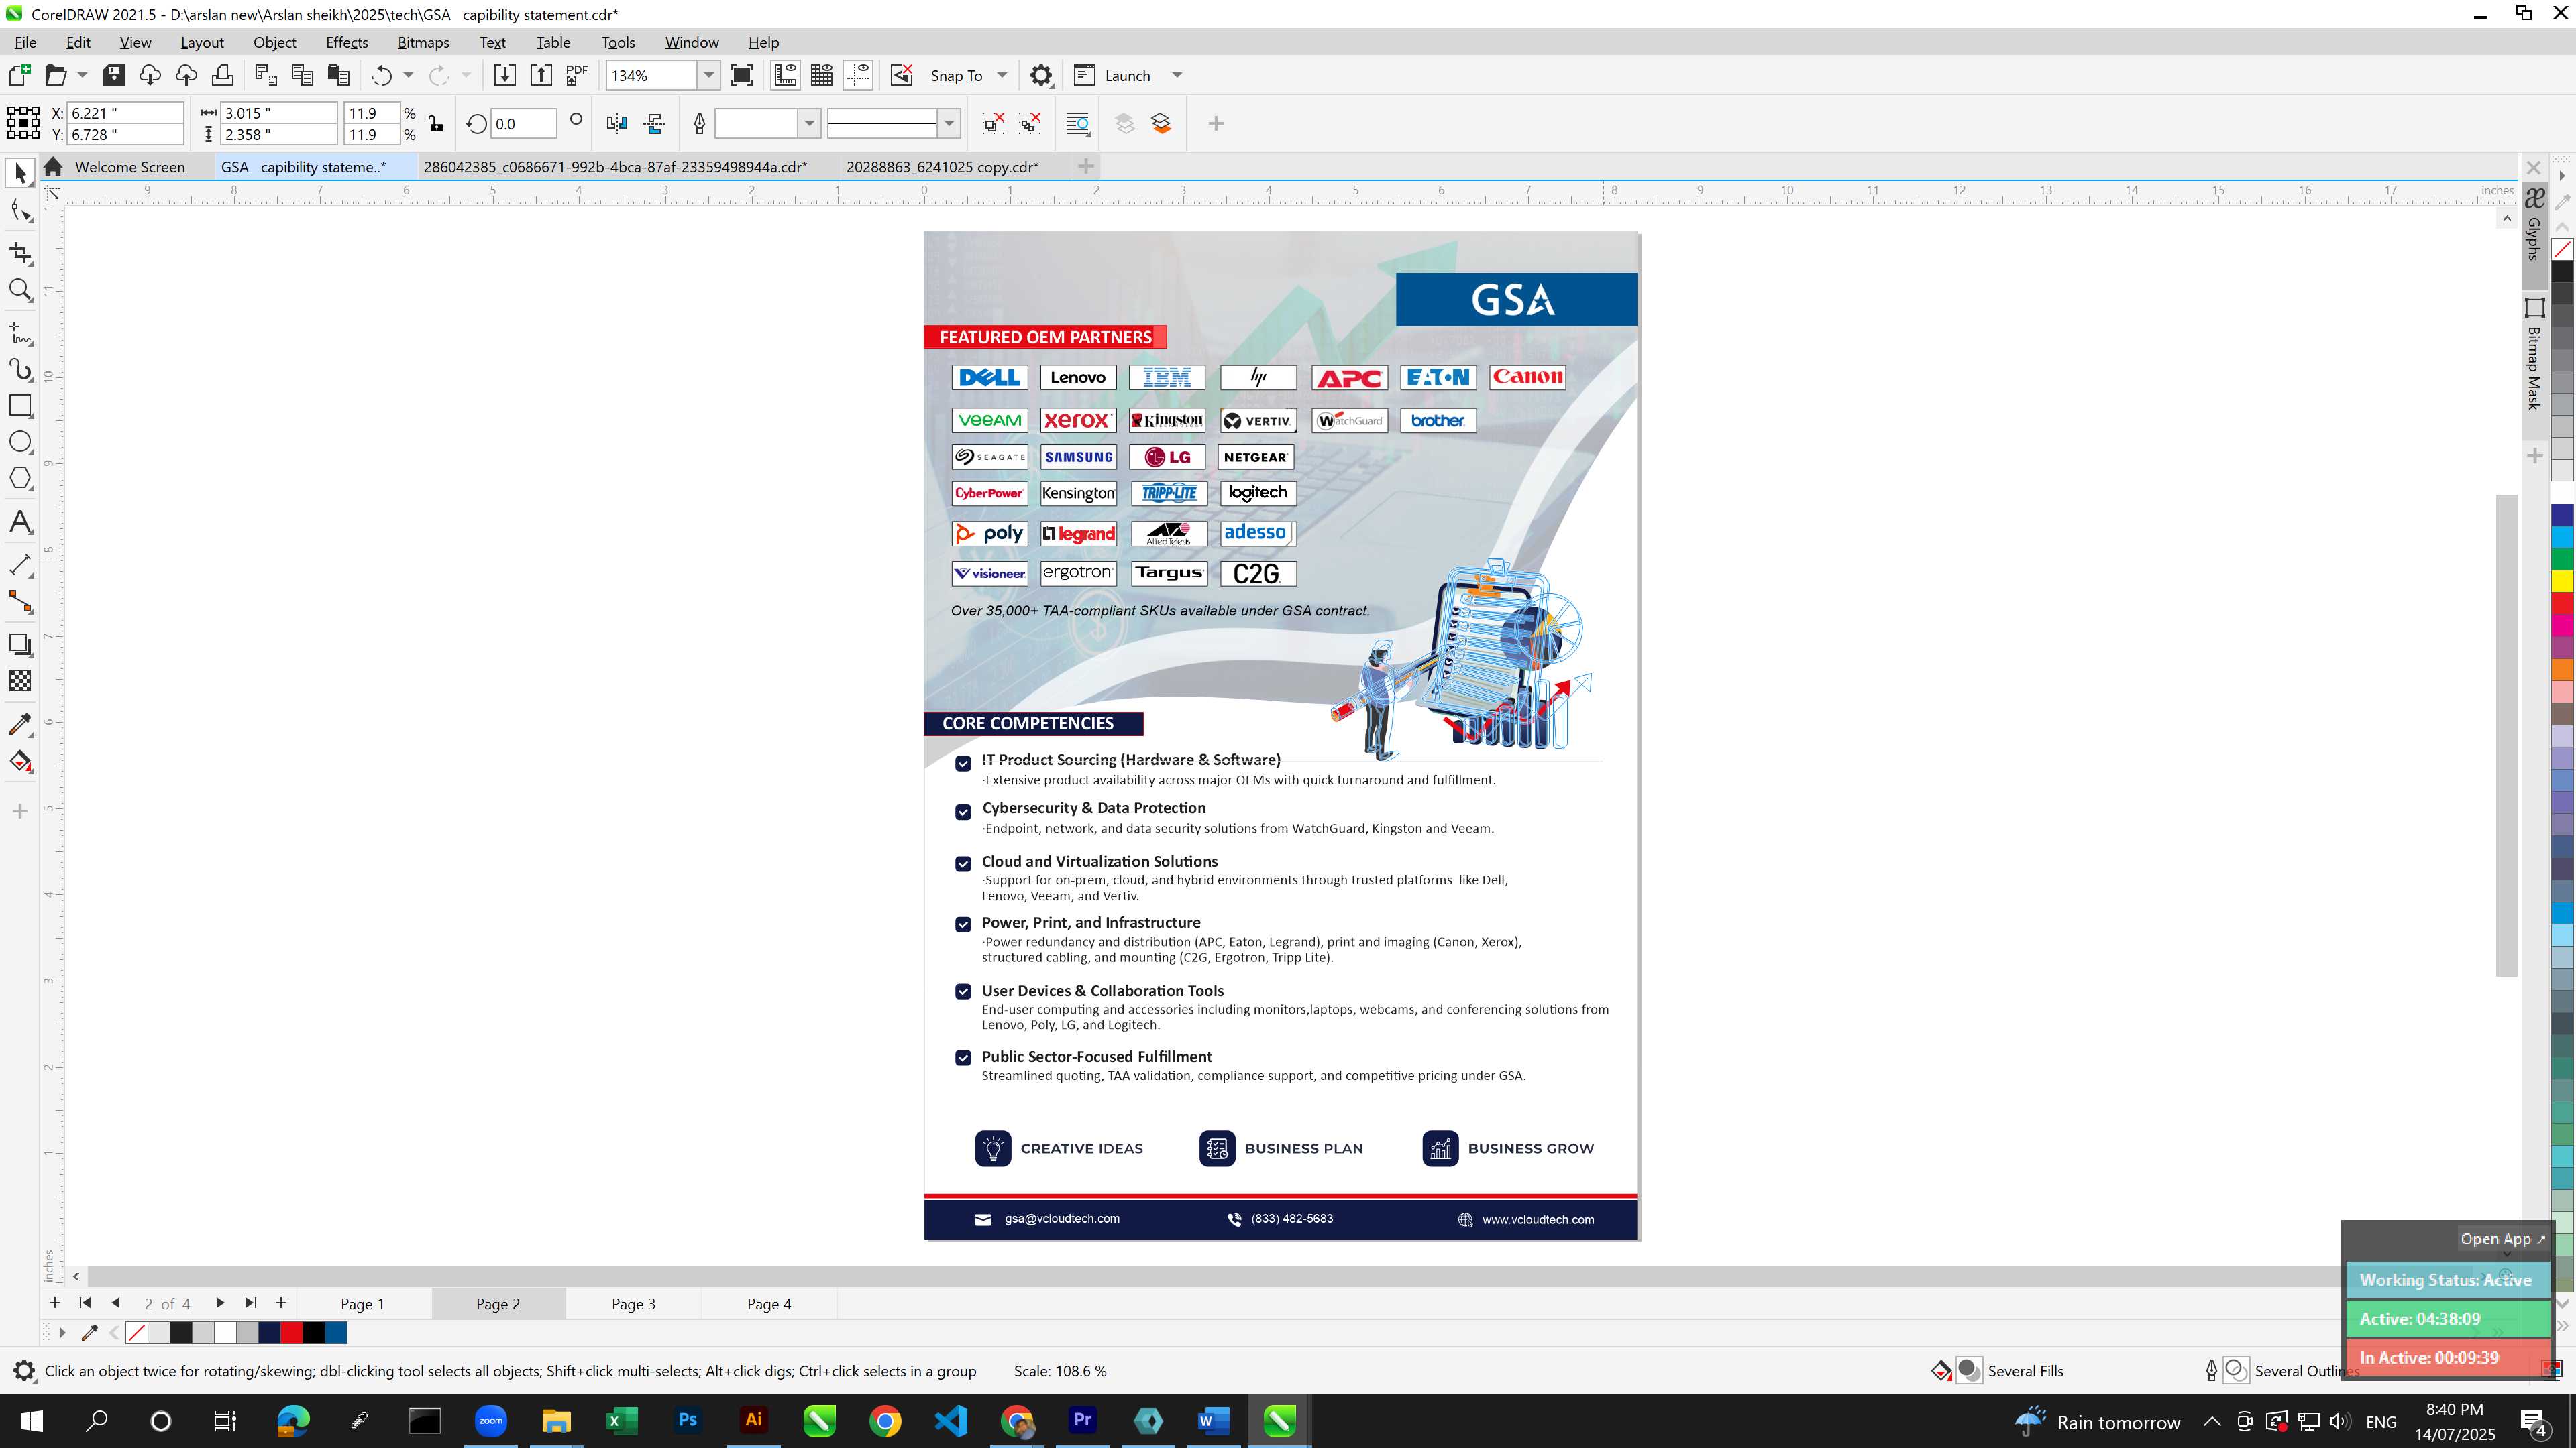Image resolution: width=2576 pixels, height=1448 pixels.
Task: Go to next page arrow
Action: point(219,1302)
